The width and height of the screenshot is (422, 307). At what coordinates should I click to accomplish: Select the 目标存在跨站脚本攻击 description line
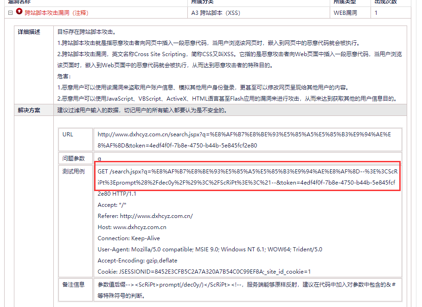coord(87,32)
